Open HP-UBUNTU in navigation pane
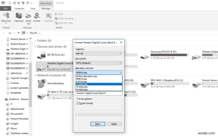 coord(18,54)
